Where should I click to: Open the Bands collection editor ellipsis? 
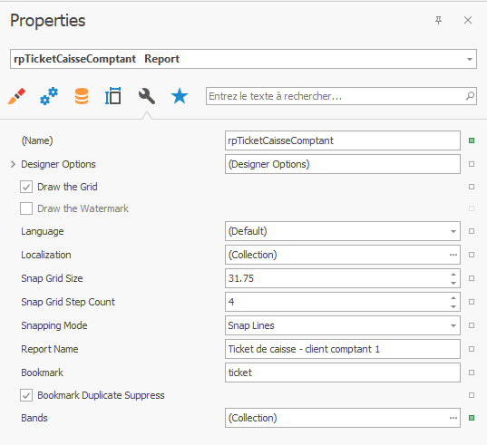[453, 418]
